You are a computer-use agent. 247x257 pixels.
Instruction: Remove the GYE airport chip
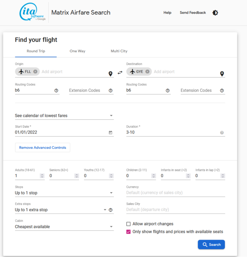[x=147, y=72]
